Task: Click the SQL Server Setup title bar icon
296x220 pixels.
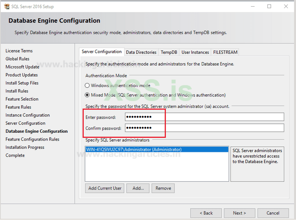Action: (7, 6)
